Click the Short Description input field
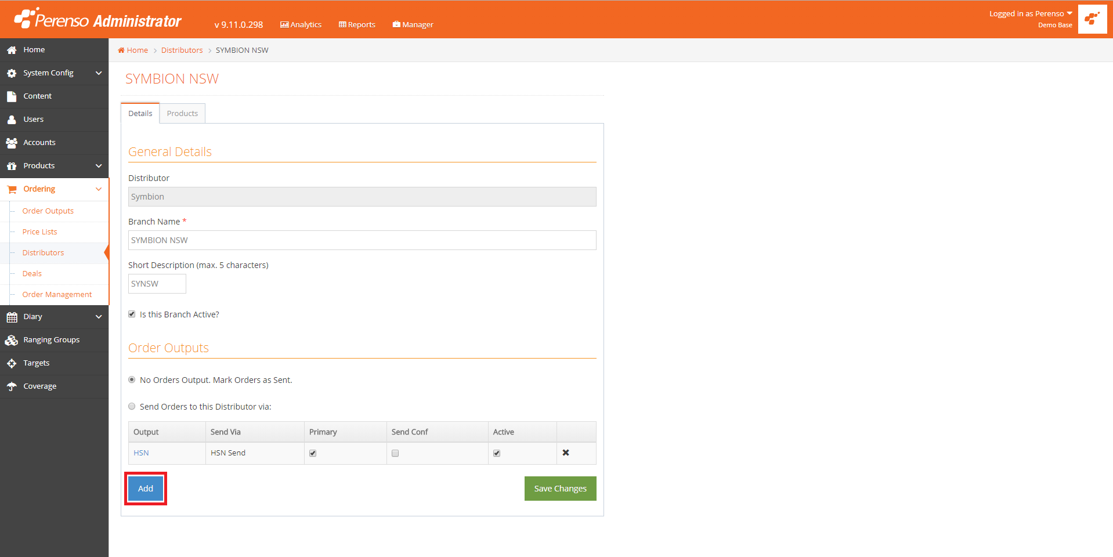 tap(157, 284)
